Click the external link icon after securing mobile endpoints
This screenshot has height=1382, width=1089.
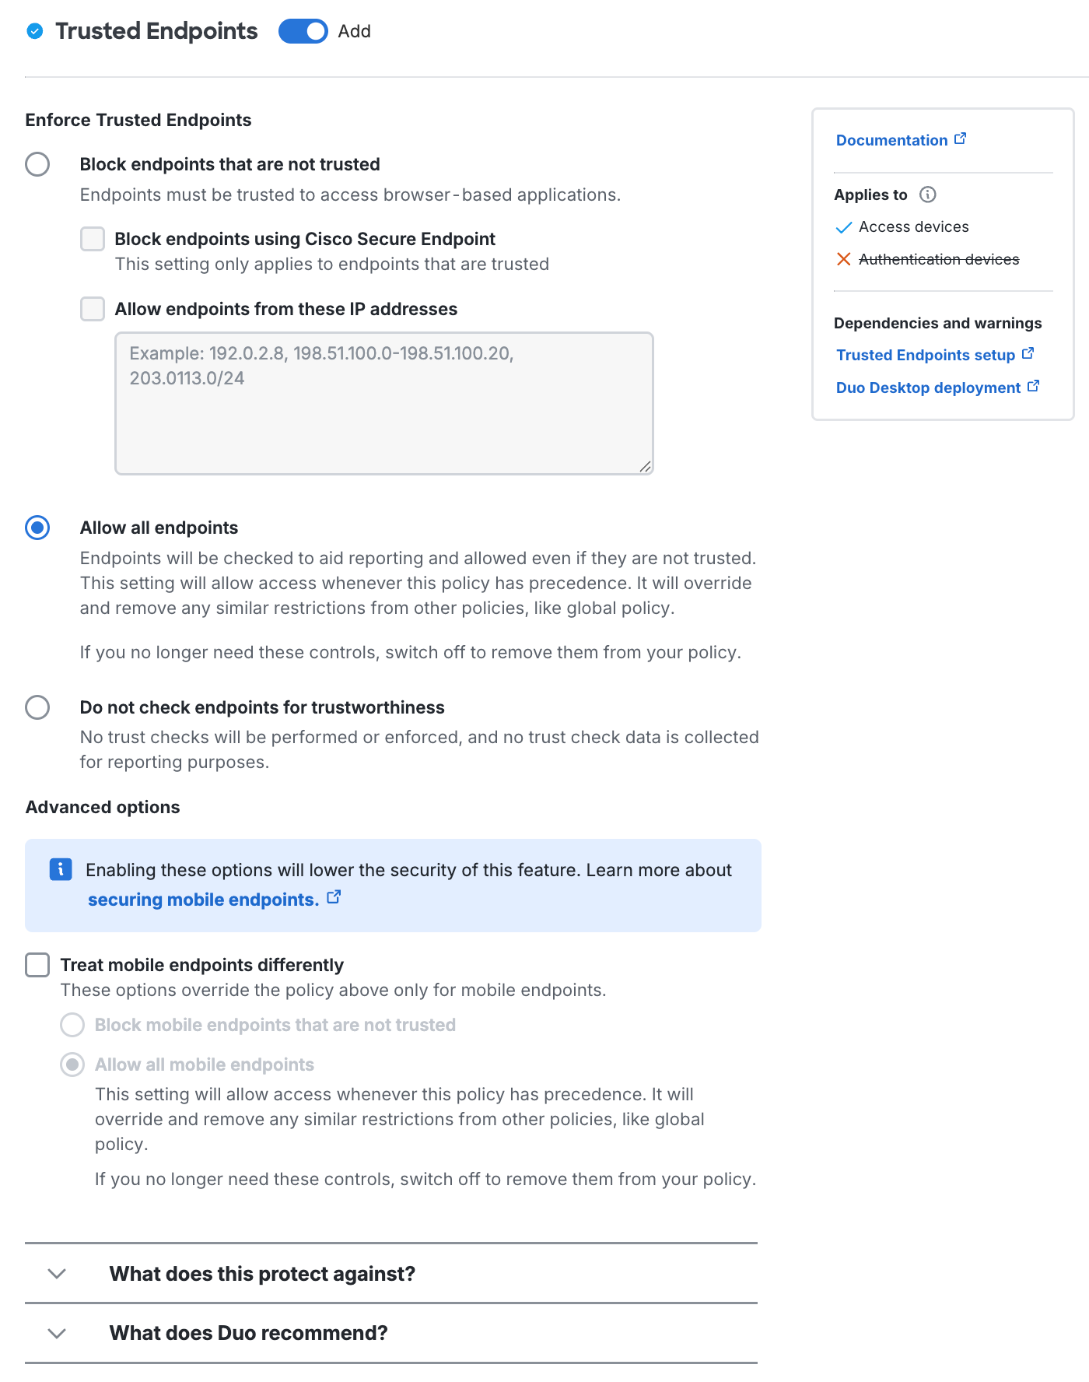(x=334, y=896)
